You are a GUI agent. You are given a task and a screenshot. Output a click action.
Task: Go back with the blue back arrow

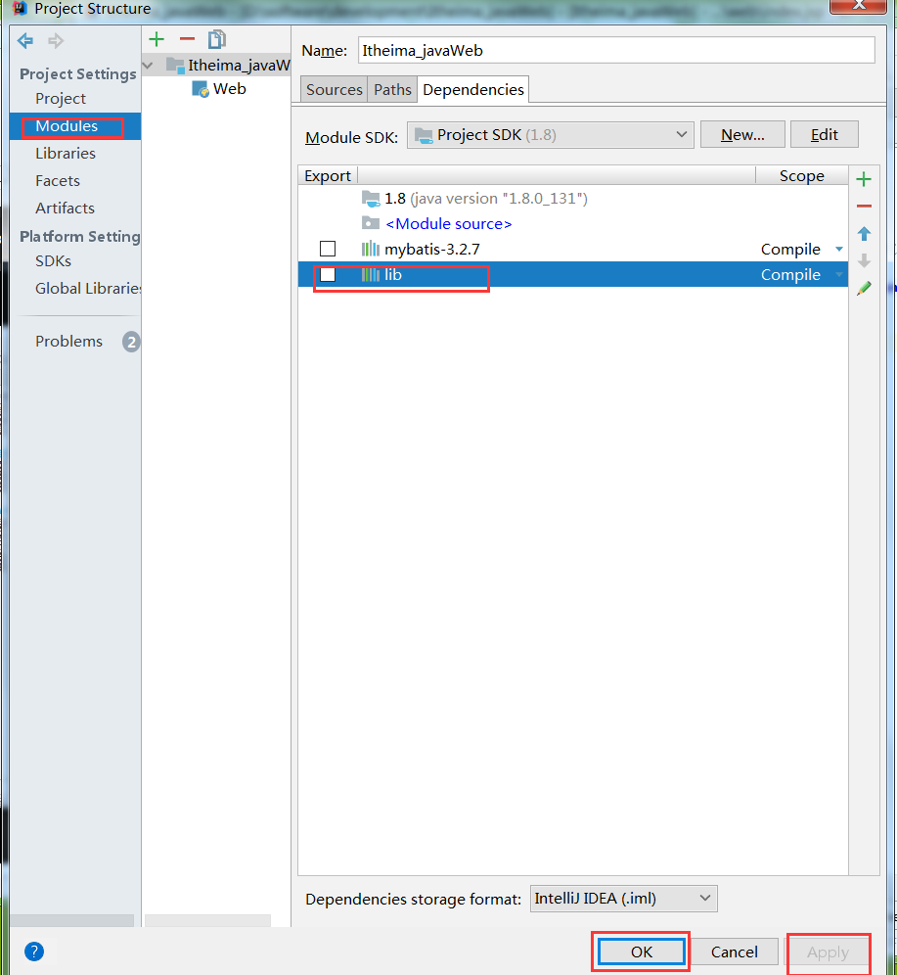[25, 41]
